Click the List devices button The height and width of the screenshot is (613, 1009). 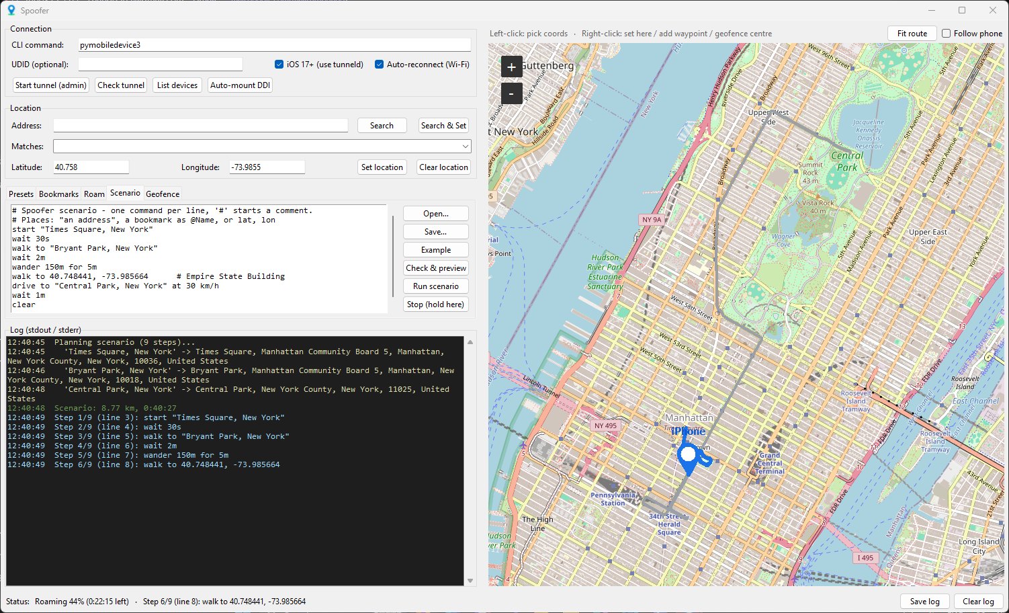click(177, 85)
